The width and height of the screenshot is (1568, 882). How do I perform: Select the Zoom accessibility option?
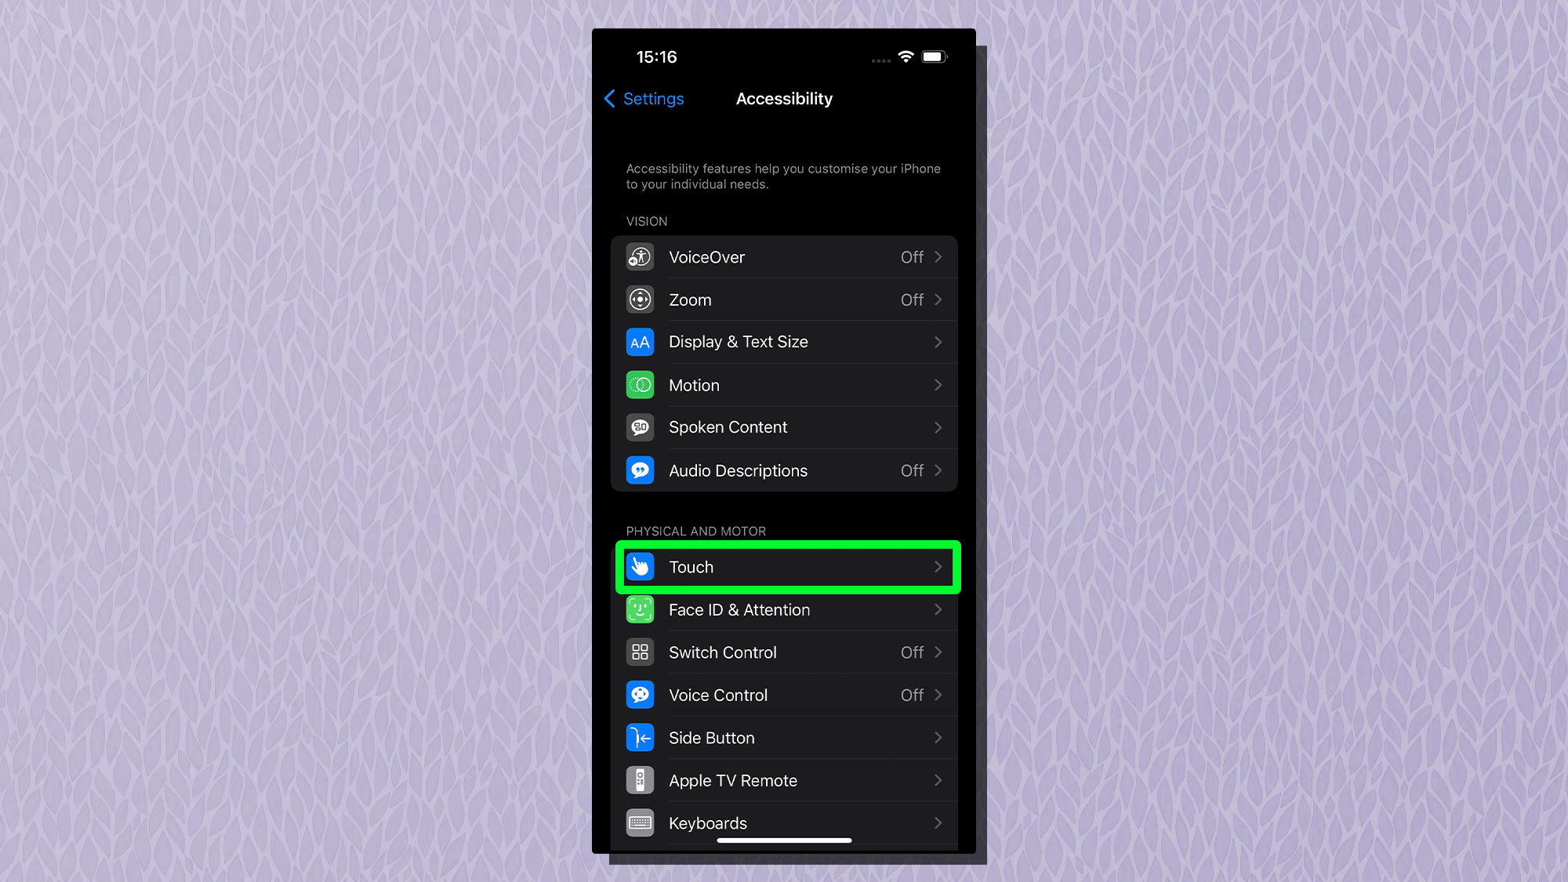[x=783, y=299]
